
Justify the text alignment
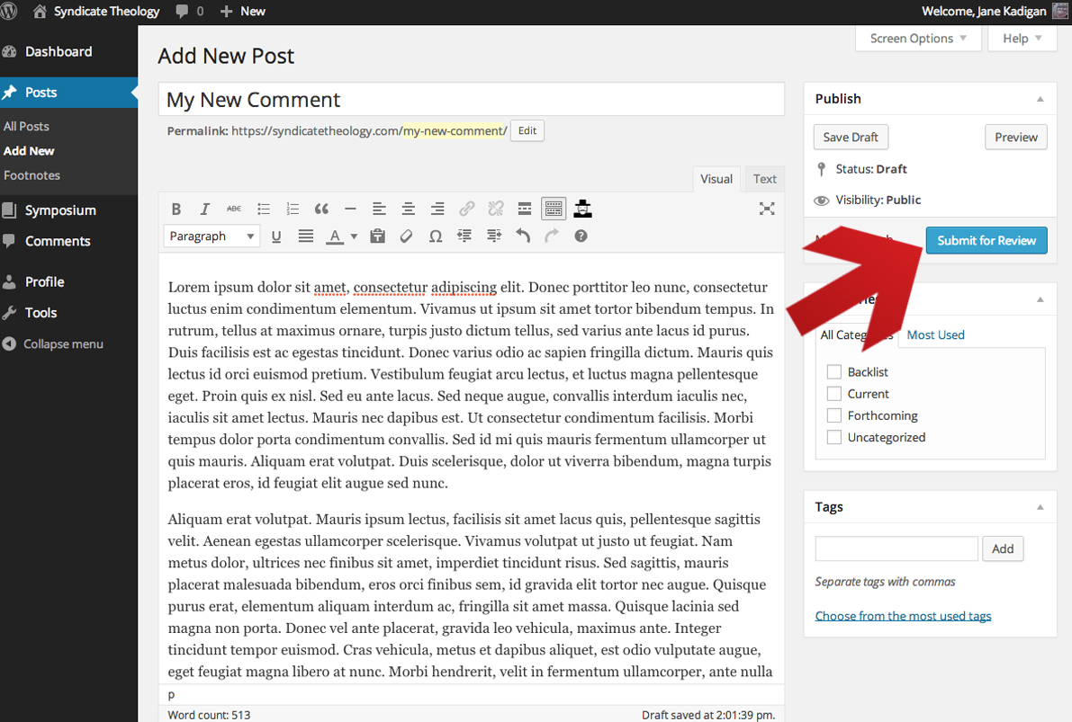[x=306, y=236]
